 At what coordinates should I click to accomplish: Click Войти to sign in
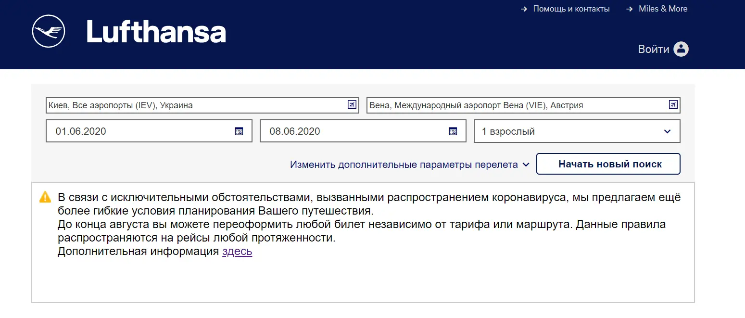click(654, 49)
